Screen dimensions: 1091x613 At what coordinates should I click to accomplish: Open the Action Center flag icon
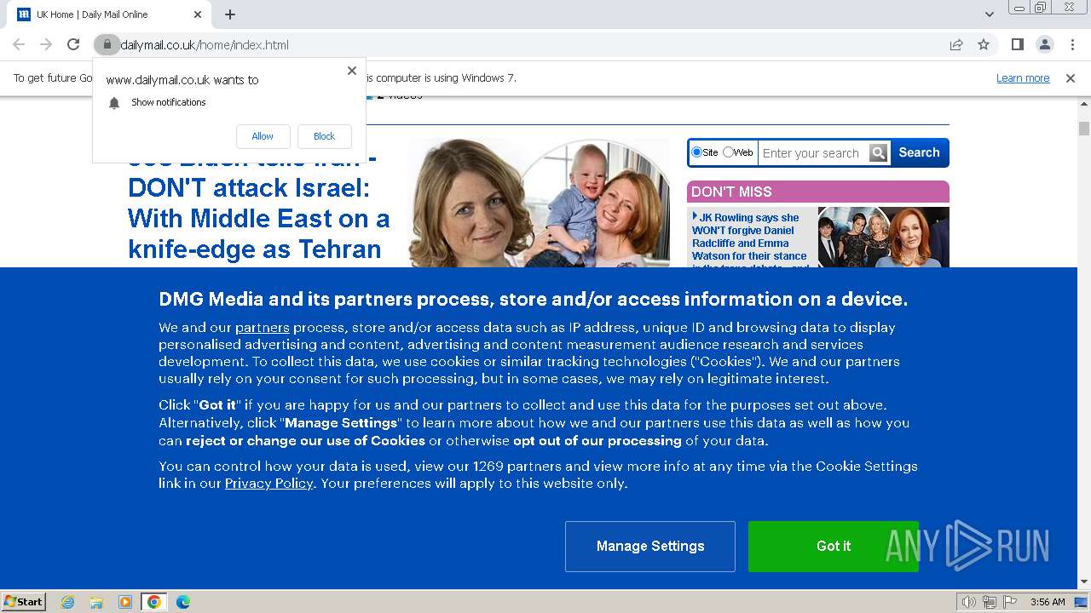point(1009,602)
